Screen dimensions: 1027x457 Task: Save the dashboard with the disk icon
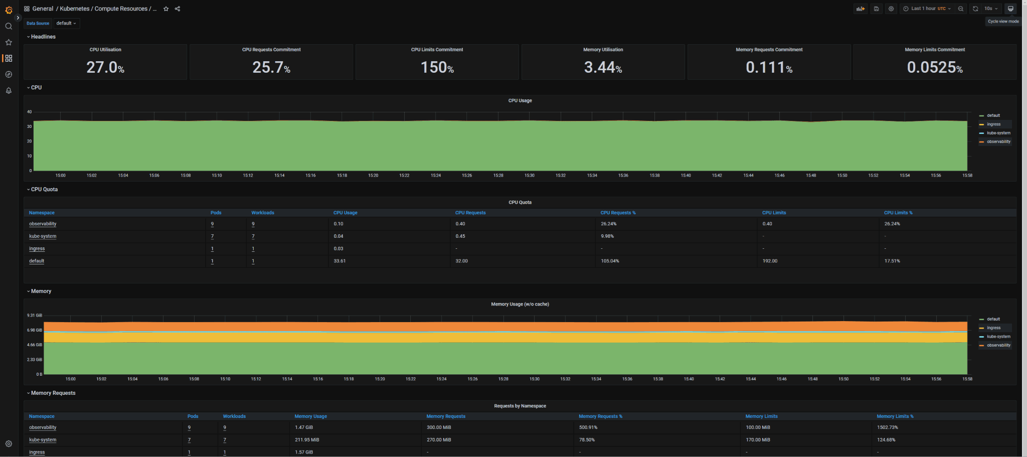click(x=876, y=9)
